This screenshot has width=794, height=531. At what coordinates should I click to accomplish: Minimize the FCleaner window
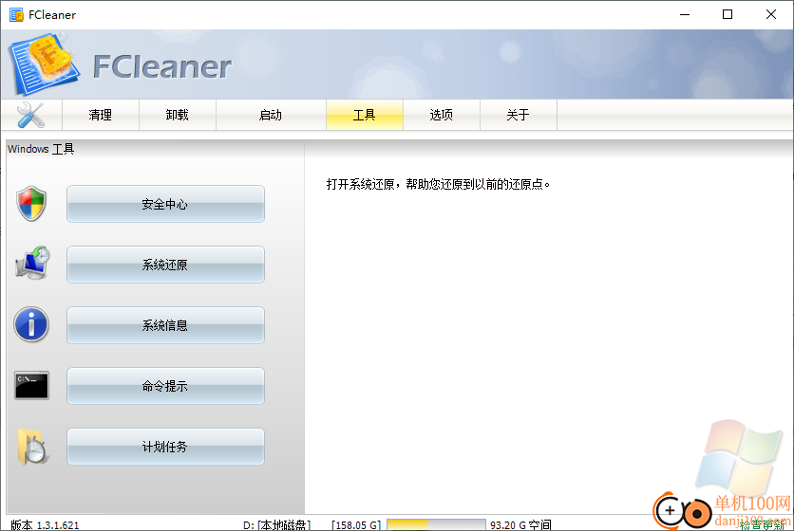685,14
